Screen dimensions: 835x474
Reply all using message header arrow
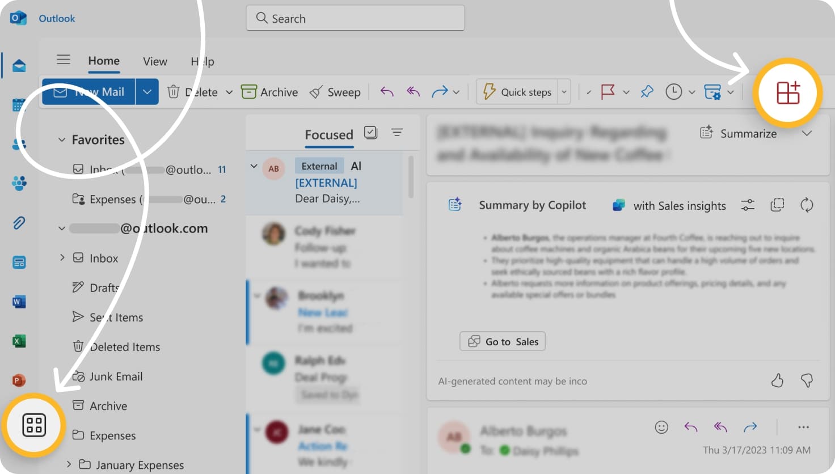[720, 427]
